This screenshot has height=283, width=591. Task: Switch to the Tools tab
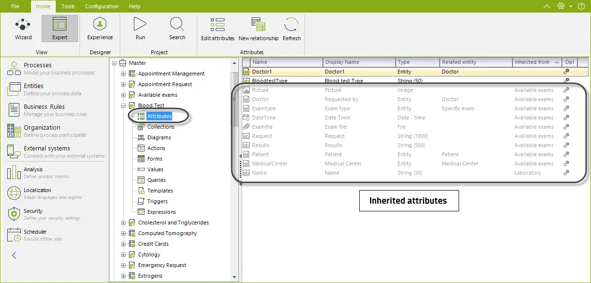tap(68, 6)
